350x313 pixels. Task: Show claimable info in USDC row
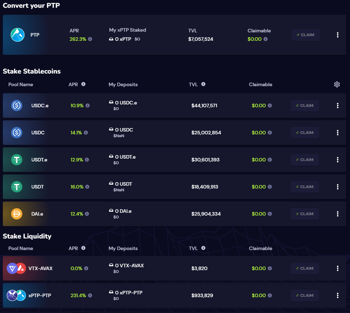pos(270,133)
